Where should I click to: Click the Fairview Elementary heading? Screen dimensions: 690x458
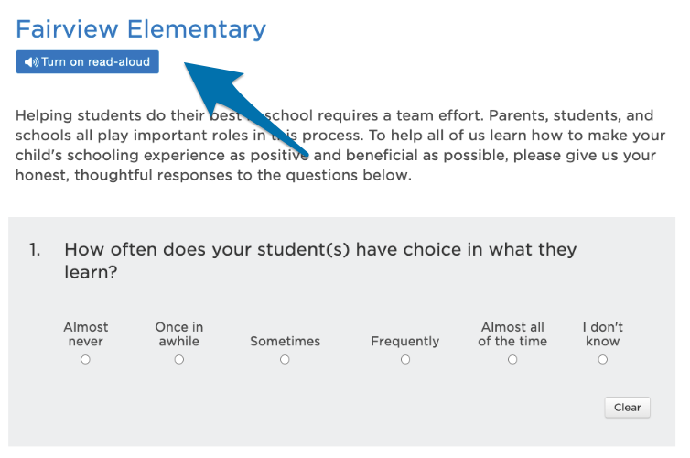141,29
